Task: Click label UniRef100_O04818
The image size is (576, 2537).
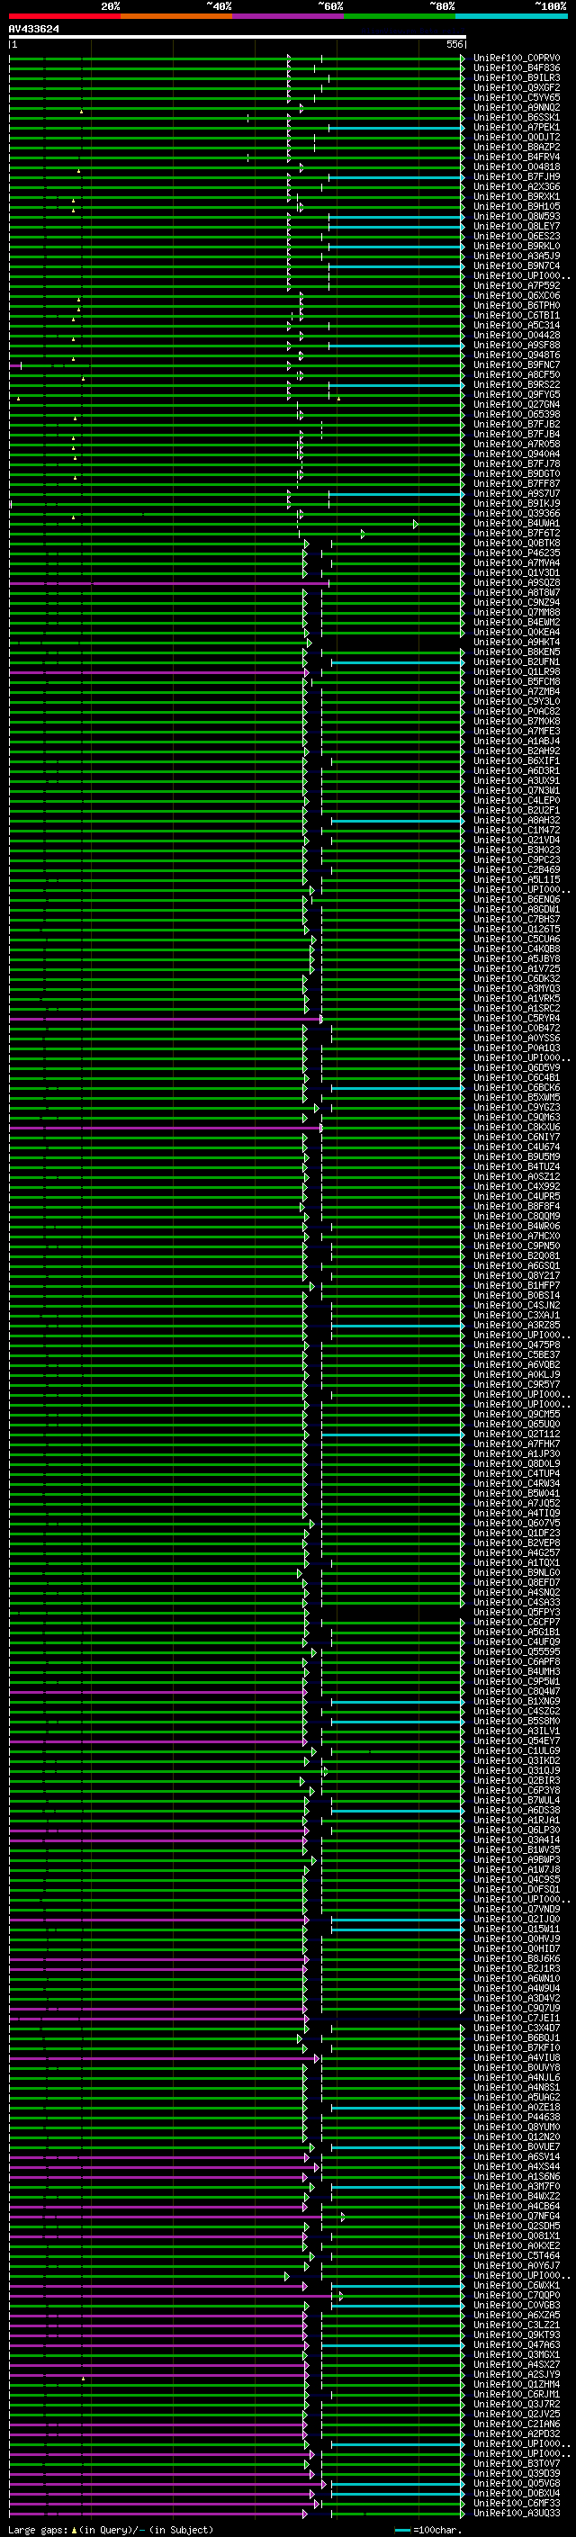Action: click(517, 166)
